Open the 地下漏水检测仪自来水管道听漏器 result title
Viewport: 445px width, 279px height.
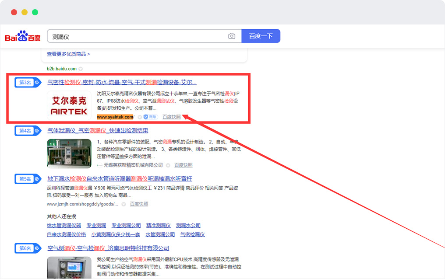coord(120,178)
